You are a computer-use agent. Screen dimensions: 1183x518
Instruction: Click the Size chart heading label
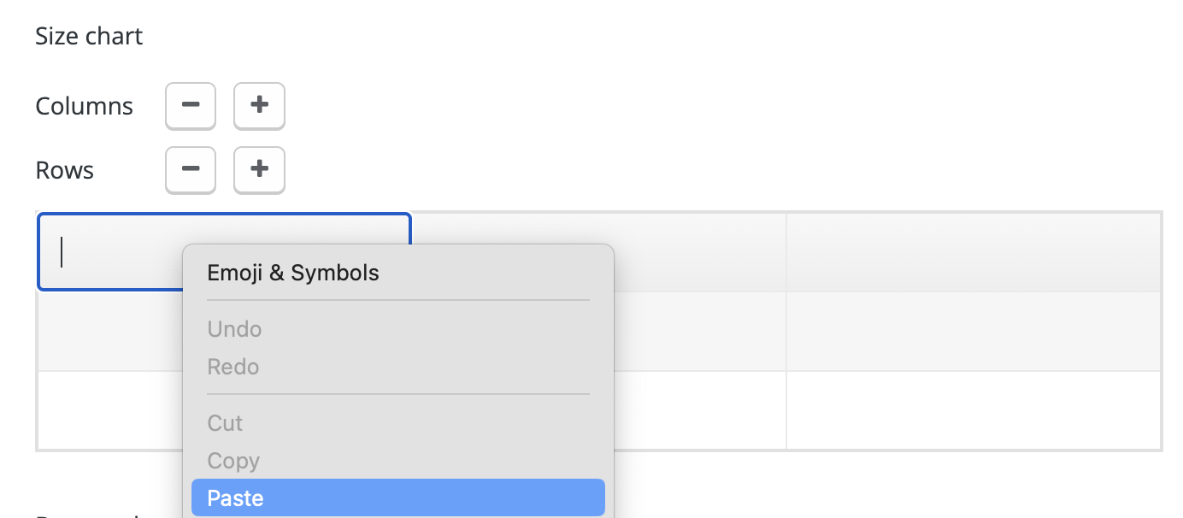(89, 37)
